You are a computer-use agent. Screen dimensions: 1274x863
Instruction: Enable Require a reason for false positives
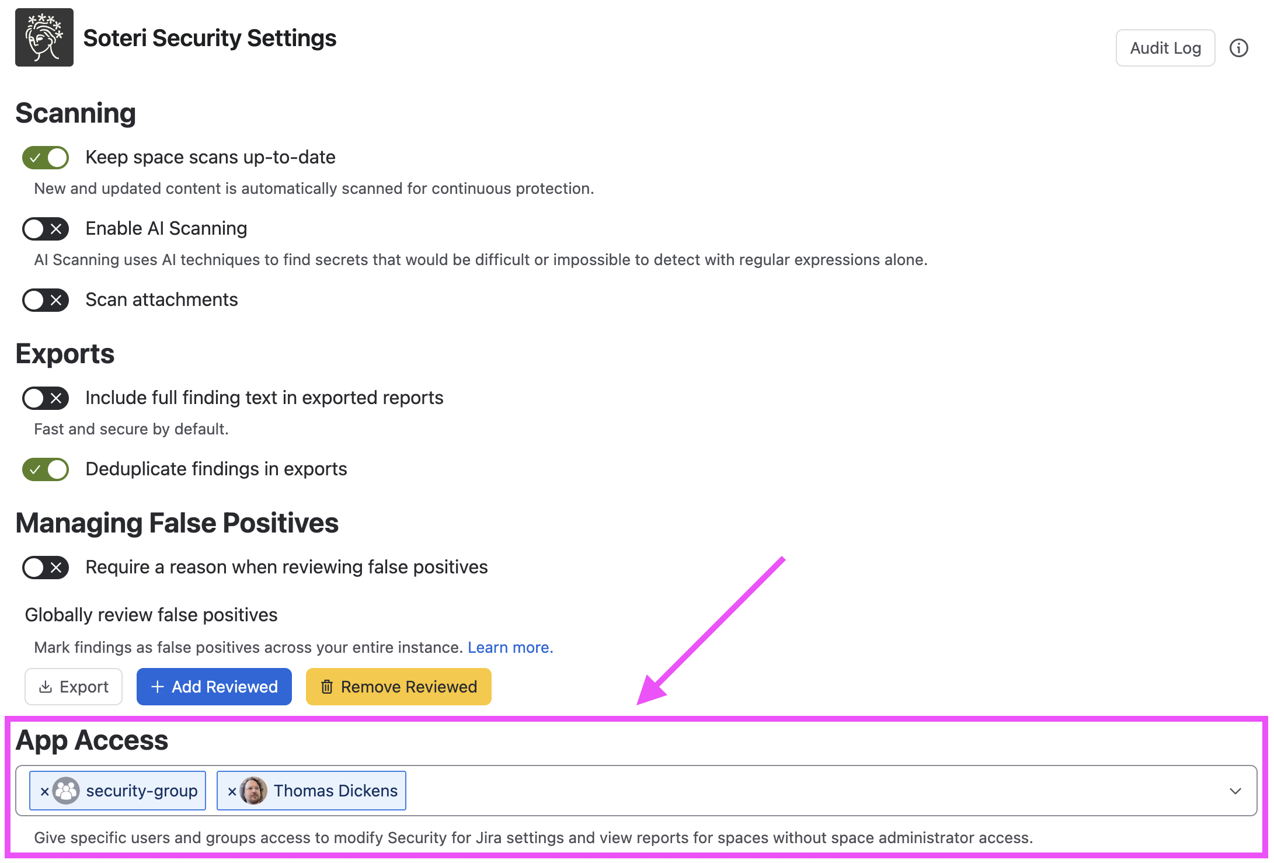coord(46,568)
